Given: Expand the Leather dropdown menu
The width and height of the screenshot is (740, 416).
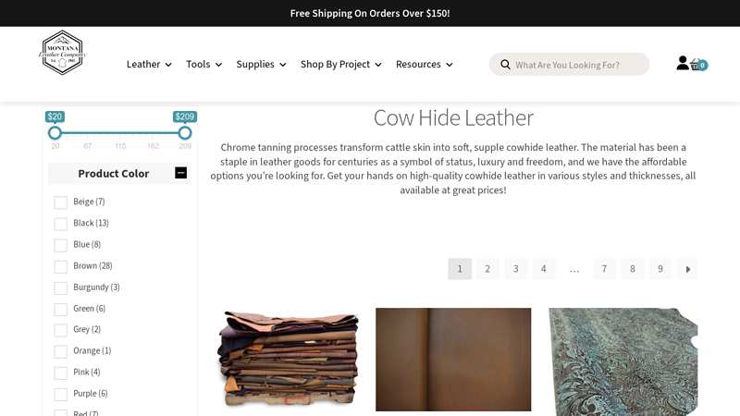Looking at the screenshot, I should (x=149, y=64).
